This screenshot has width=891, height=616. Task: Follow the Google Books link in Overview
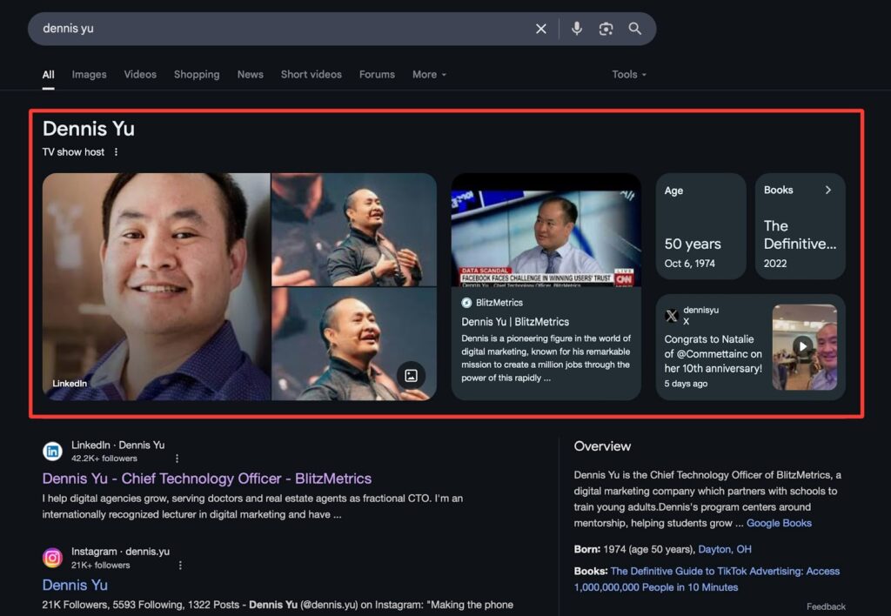point(779,523)
